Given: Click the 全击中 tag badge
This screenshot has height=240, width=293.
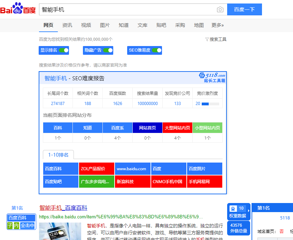Looking at the screenshot, I should pos(28,225).
